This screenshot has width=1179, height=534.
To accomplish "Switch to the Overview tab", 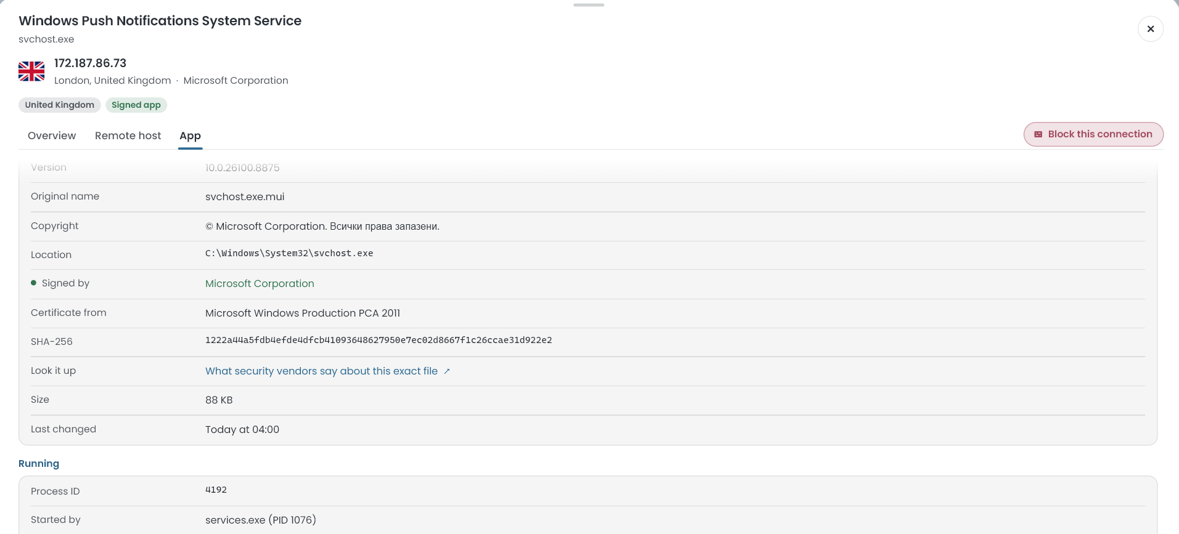I will pyautogui.click(x=52, y=136).
